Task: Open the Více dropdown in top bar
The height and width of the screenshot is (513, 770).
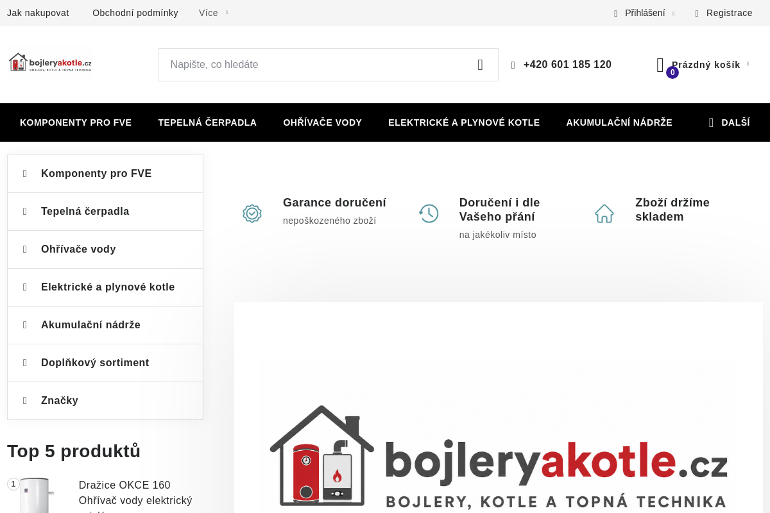Action: 213,13
